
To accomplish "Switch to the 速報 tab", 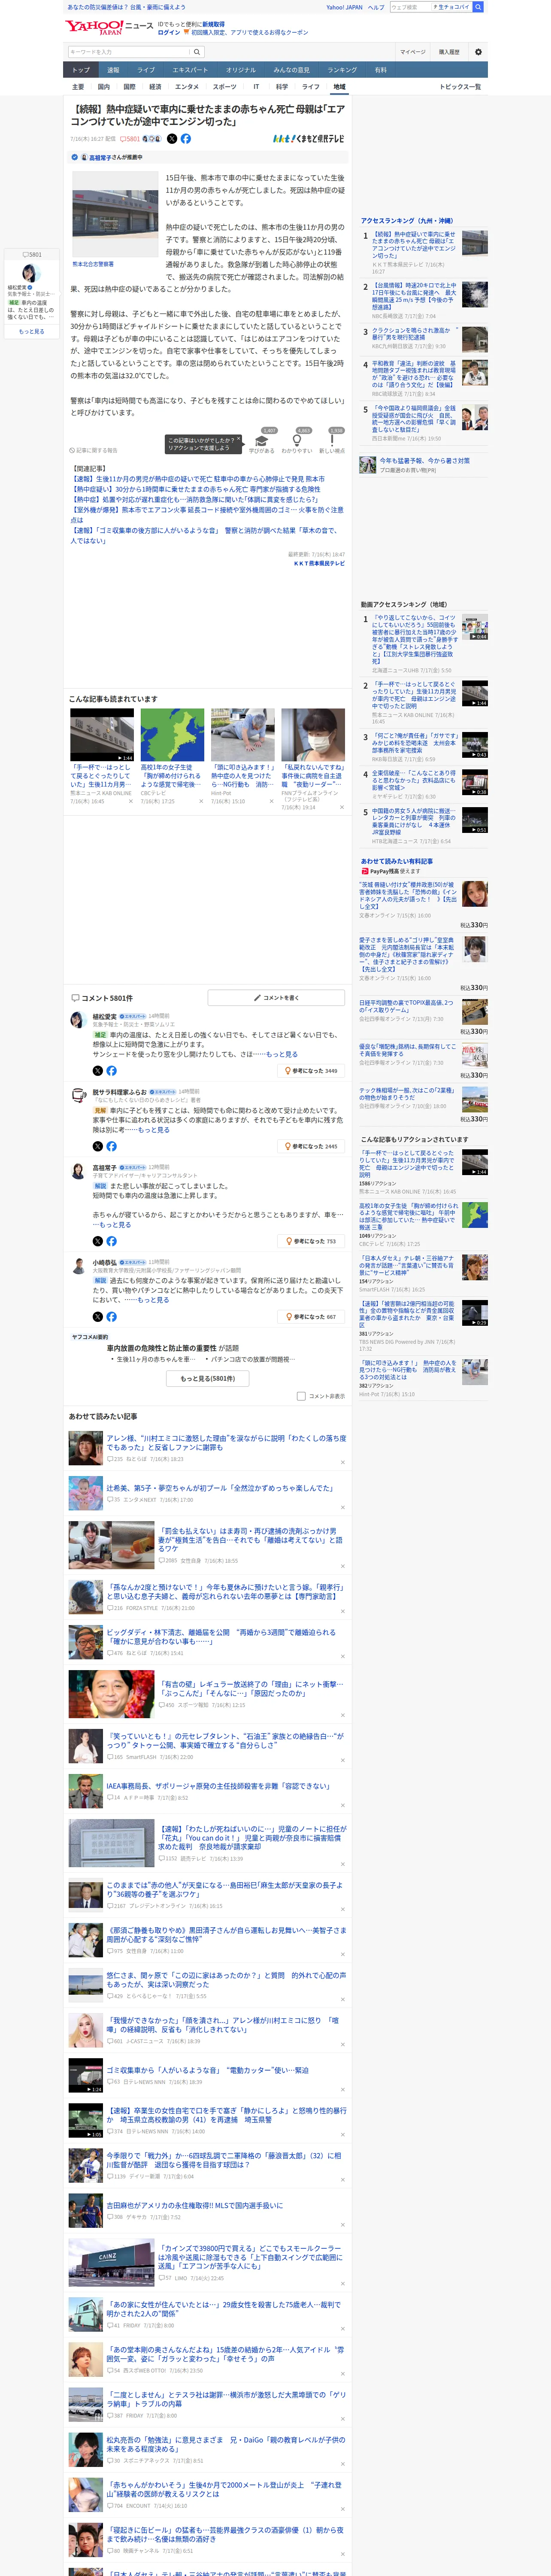I will coord(113,70).
